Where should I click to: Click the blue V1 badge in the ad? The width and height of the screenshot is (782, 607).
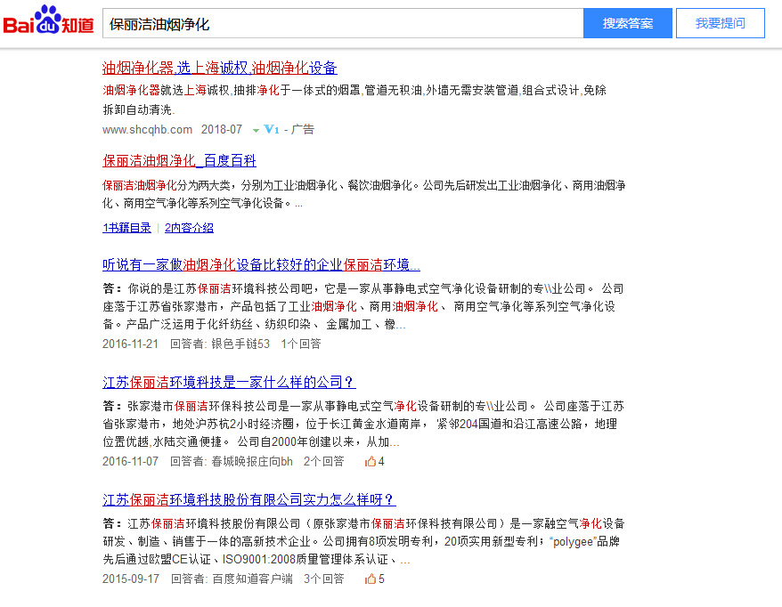[271, 128]
